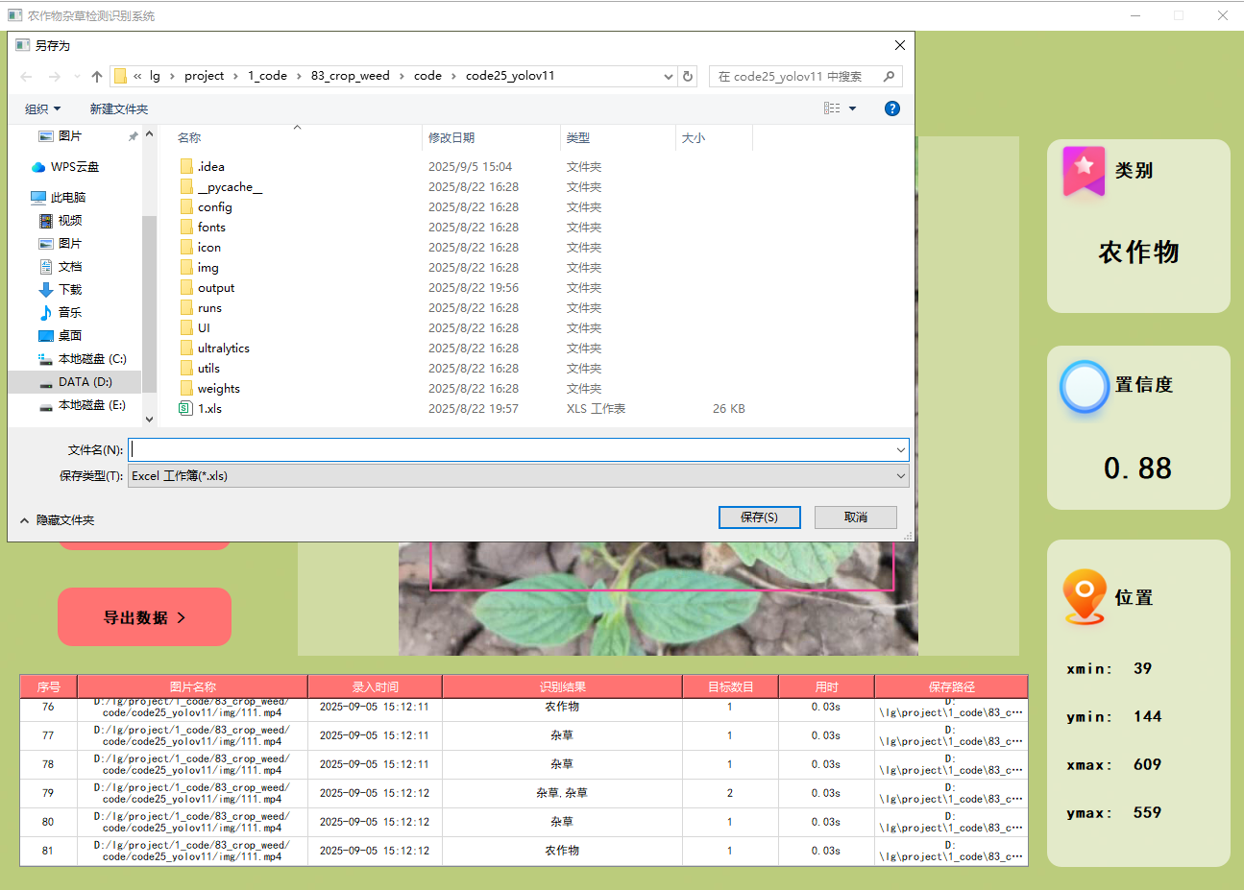The image size is (1244, 890).
Task: Open the 保存类型 Excel format combo box
Action: coord(519,476)
